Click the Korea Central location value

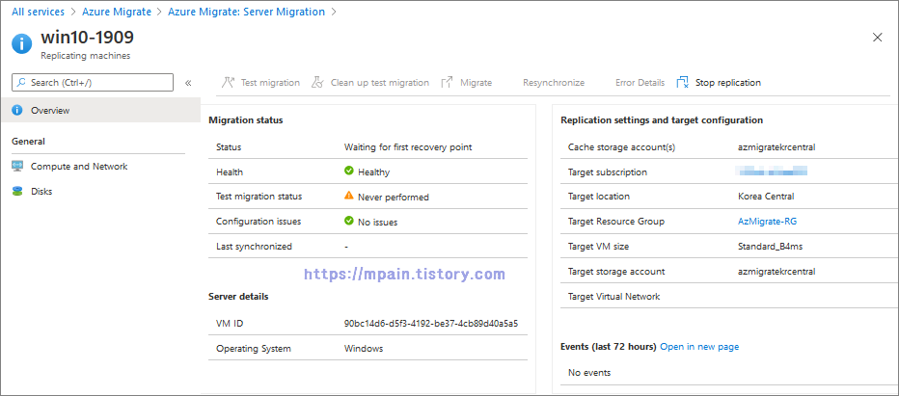coord(766,196)
